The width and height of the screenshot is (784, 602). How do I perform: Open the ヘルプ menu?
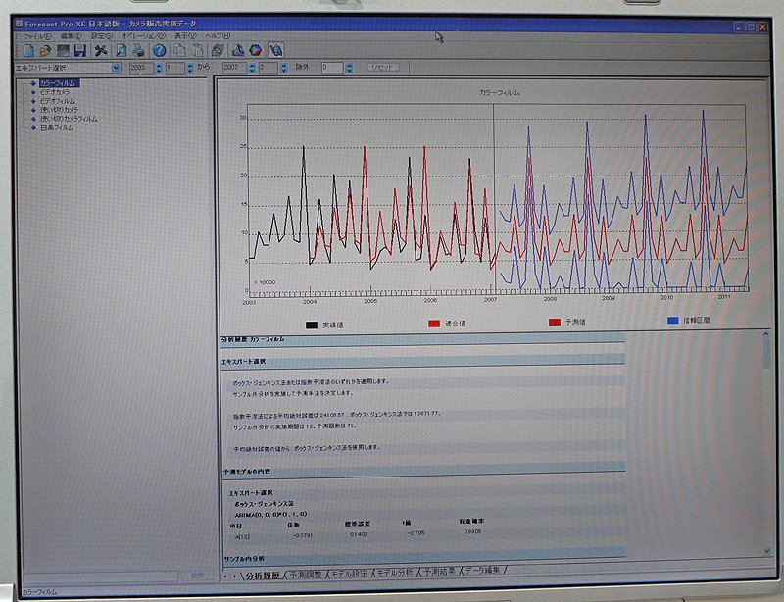pos(218,36)
